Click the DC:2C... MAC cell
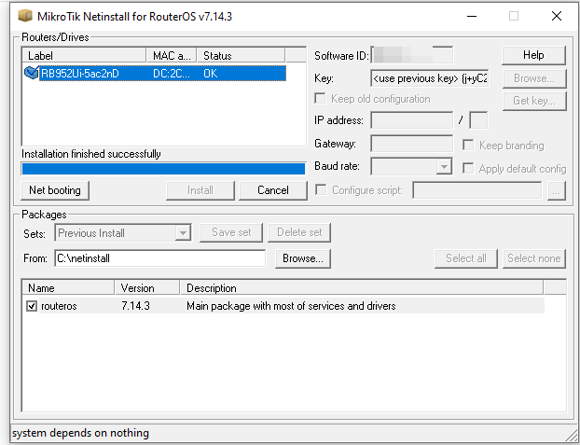Viewport: 580px width, 445px height. point(172,74)
